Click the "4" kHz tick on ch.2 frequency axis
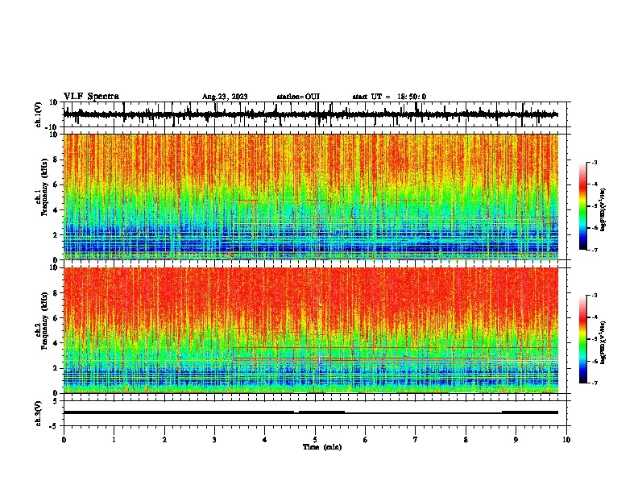Screen dimensions: 638x493 (x=56, y=343)
